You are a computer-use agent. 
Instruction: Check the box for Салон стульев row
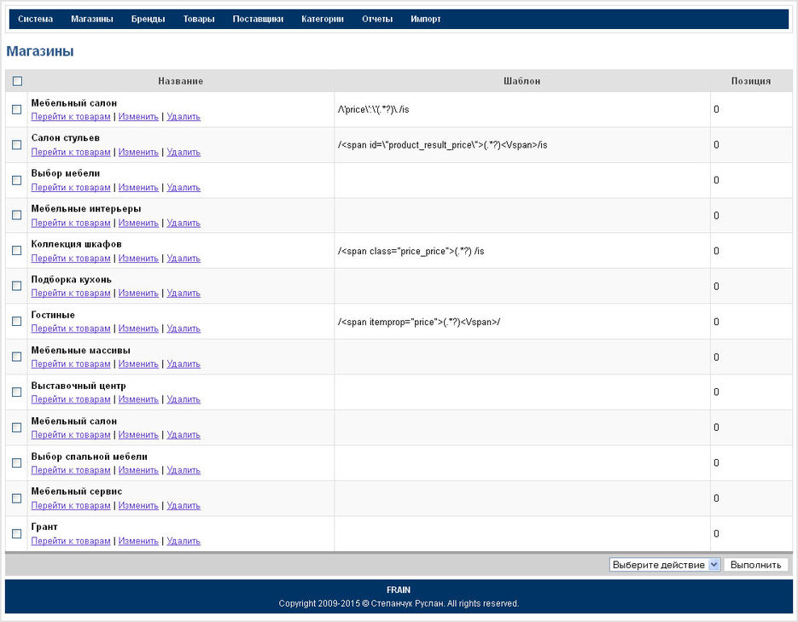[x=17, y=145]
